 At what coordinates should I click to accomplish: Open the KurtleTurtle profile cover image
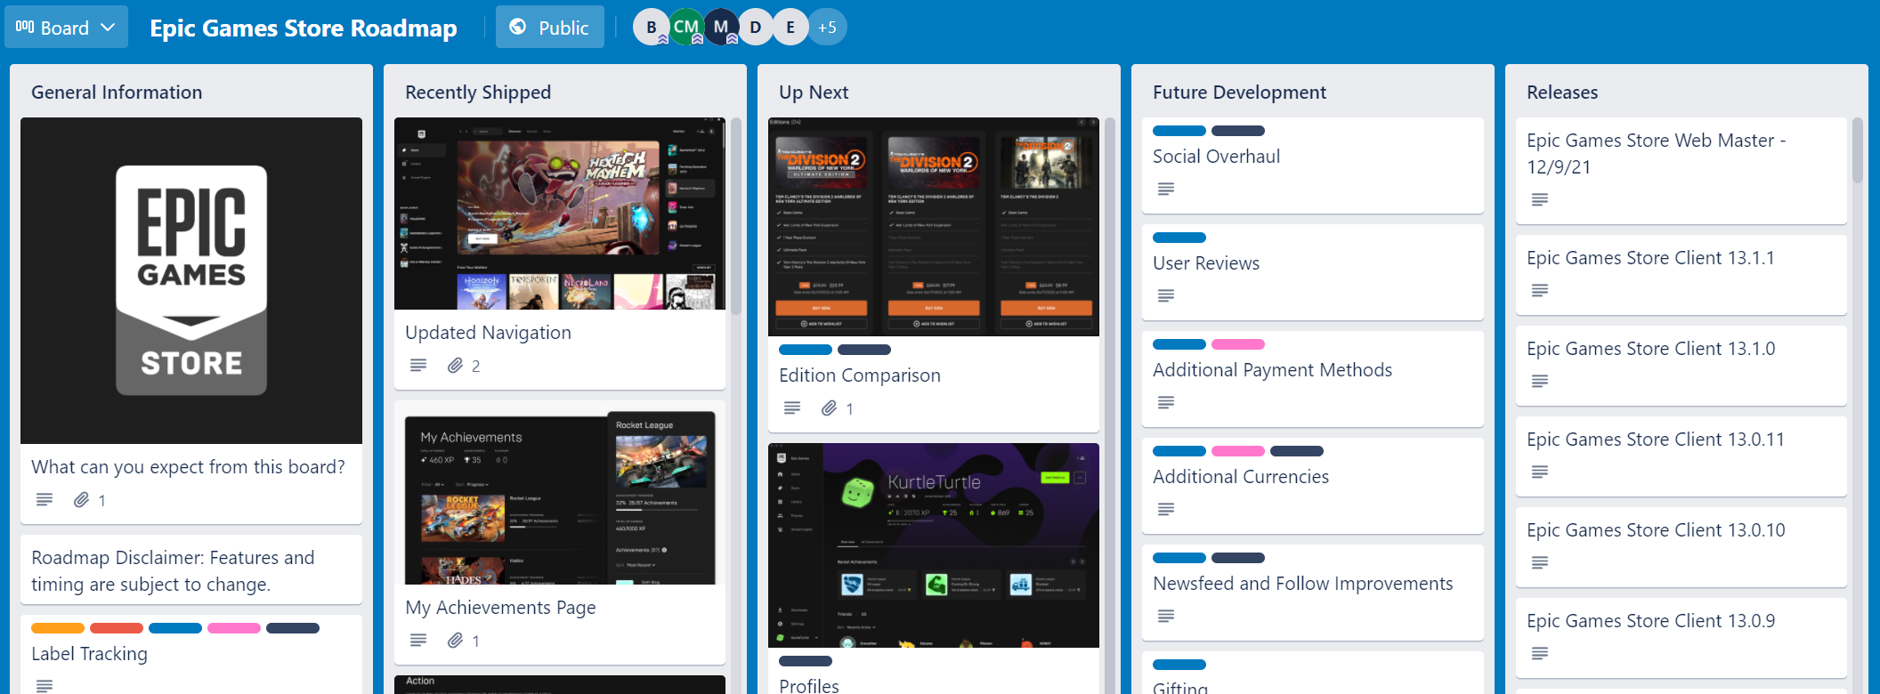[x=934, y=545]
